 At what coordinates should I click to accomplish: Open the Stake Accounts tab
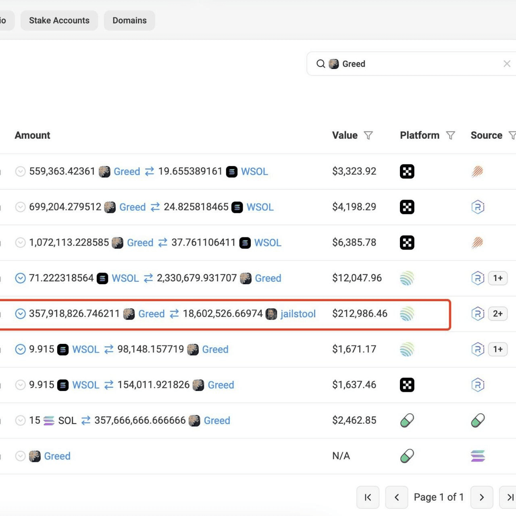[59, 21]
